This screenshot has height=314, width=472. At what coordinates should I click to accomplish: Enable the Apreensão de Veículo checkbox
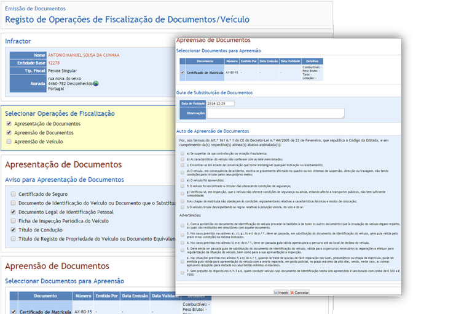click(x=9, y=142)
